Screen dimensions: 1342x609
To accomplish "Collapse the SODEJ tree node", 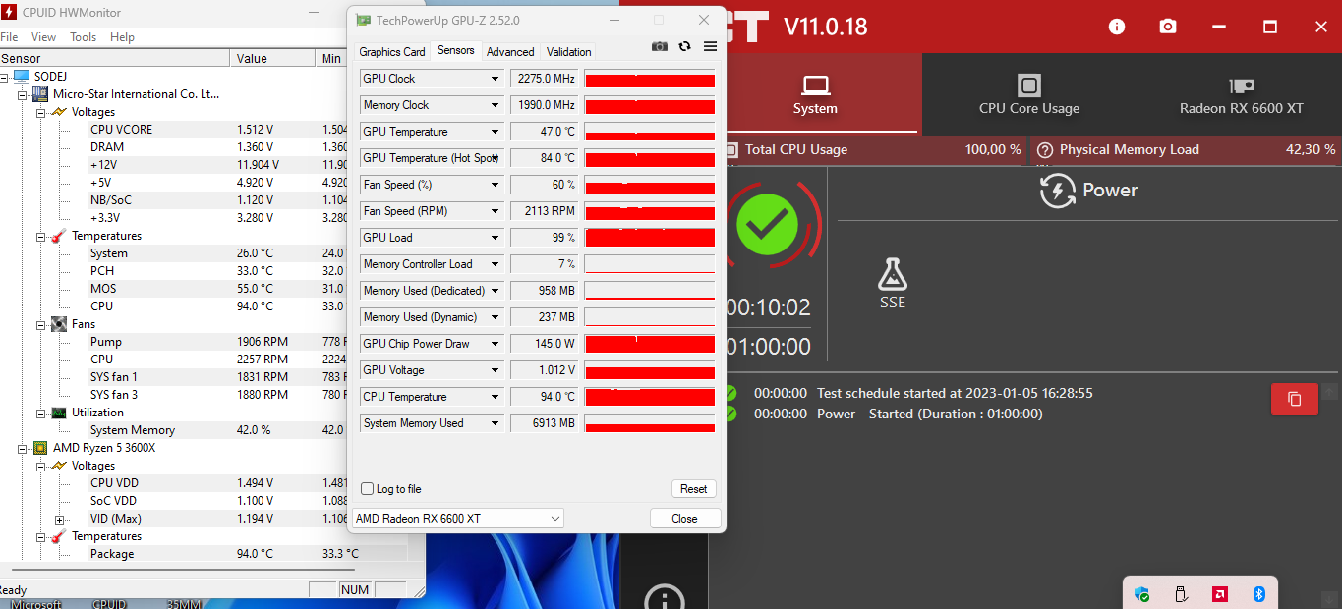I will (5, 77).
